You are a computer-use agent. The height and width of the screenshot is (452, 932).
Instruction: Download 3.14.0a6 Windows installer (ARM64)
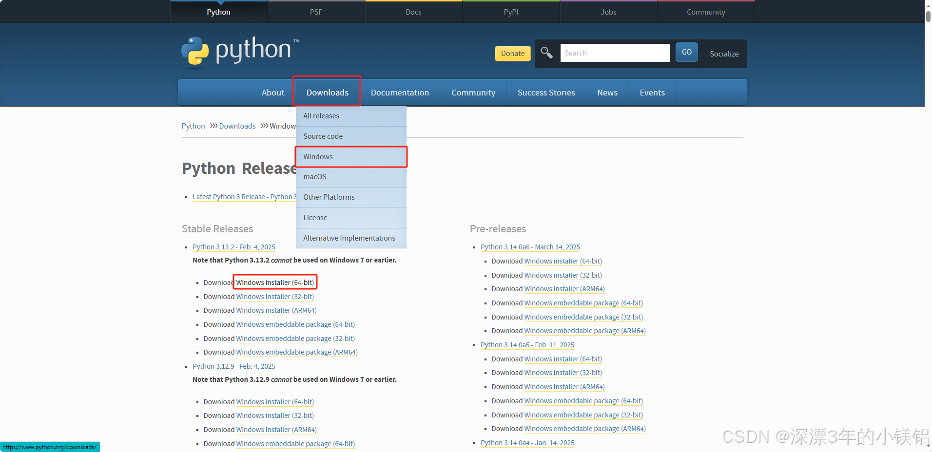564,289
